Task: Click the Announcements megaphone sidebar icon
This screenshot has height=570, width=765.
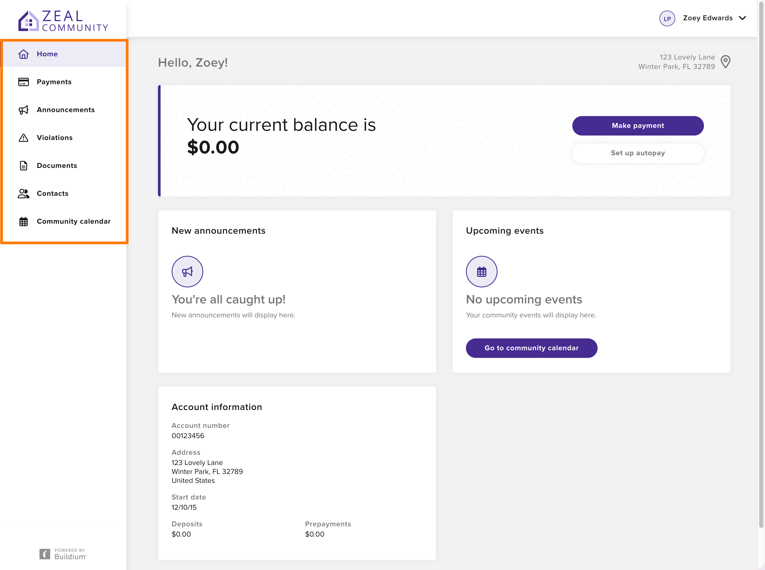Action: click(x=23, y=110)
